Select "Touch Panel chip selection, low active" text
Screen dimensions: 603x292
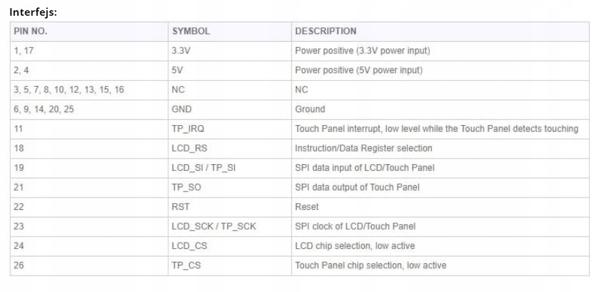pos(371,265)
